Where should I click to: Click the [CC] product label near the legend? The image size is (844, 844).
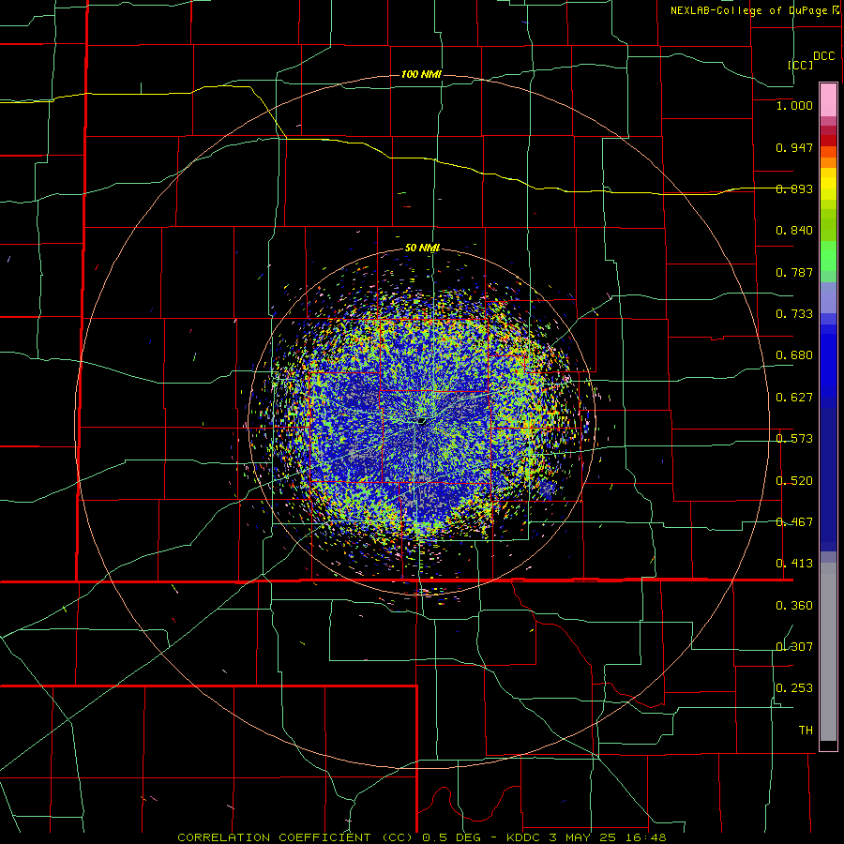pos(800,65)
